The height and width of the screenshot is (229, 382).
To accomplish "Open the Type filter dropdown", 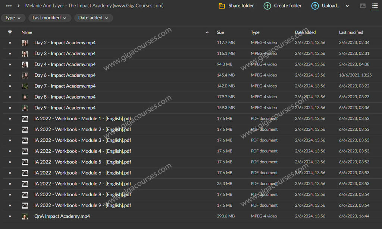I will [13, 18].
